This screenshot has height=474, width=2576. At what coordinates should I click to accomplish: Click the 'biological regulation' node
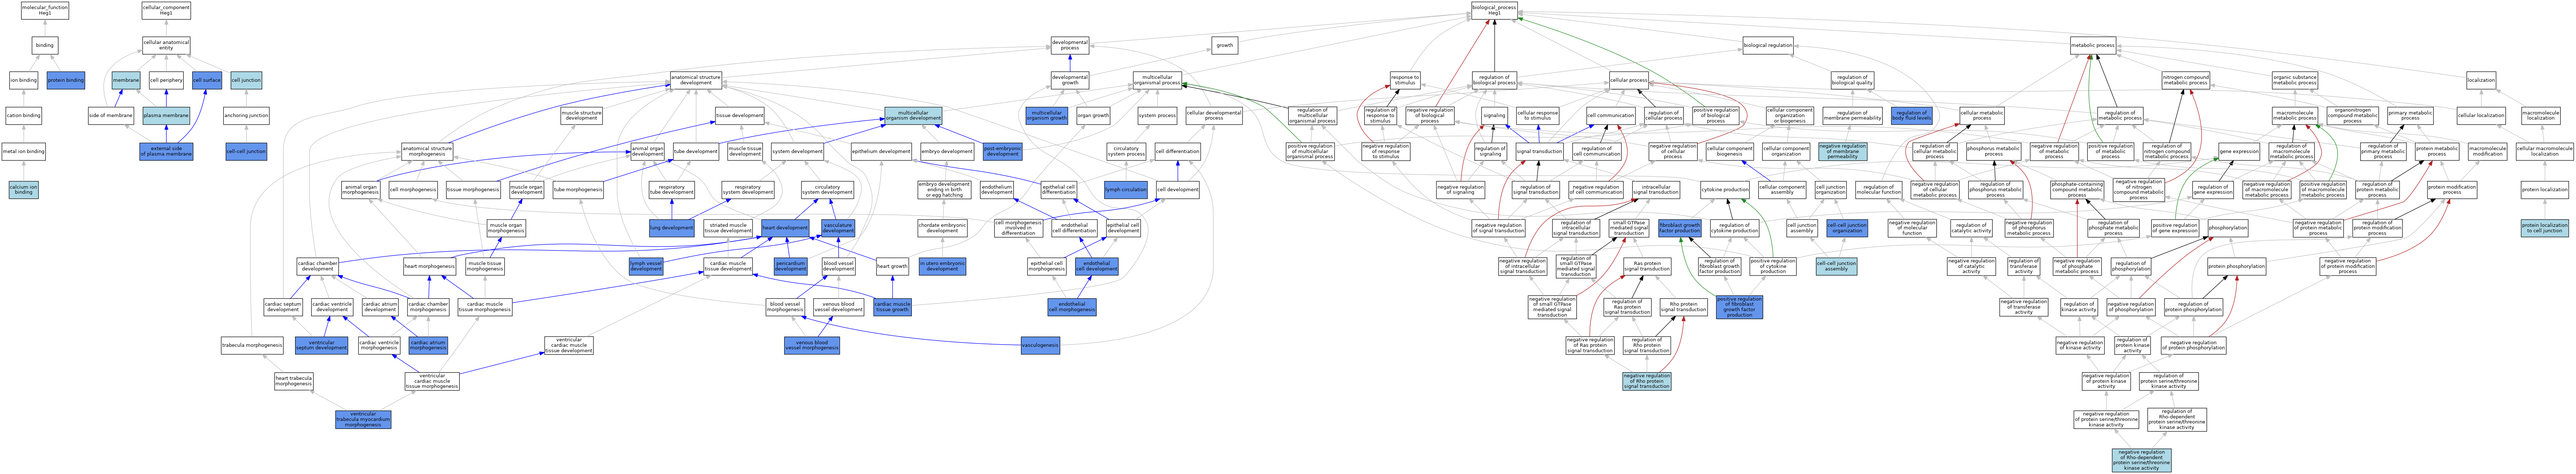(1768, 45)
